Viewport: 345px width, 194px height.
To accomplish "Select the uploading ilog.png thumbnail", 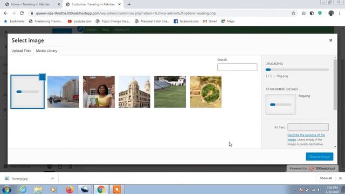I will tap(27, 92).
